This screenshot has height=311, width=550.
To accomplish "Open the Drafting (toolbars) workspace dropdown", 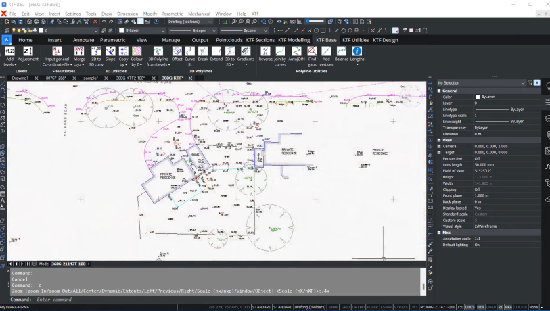I will 190,22.
